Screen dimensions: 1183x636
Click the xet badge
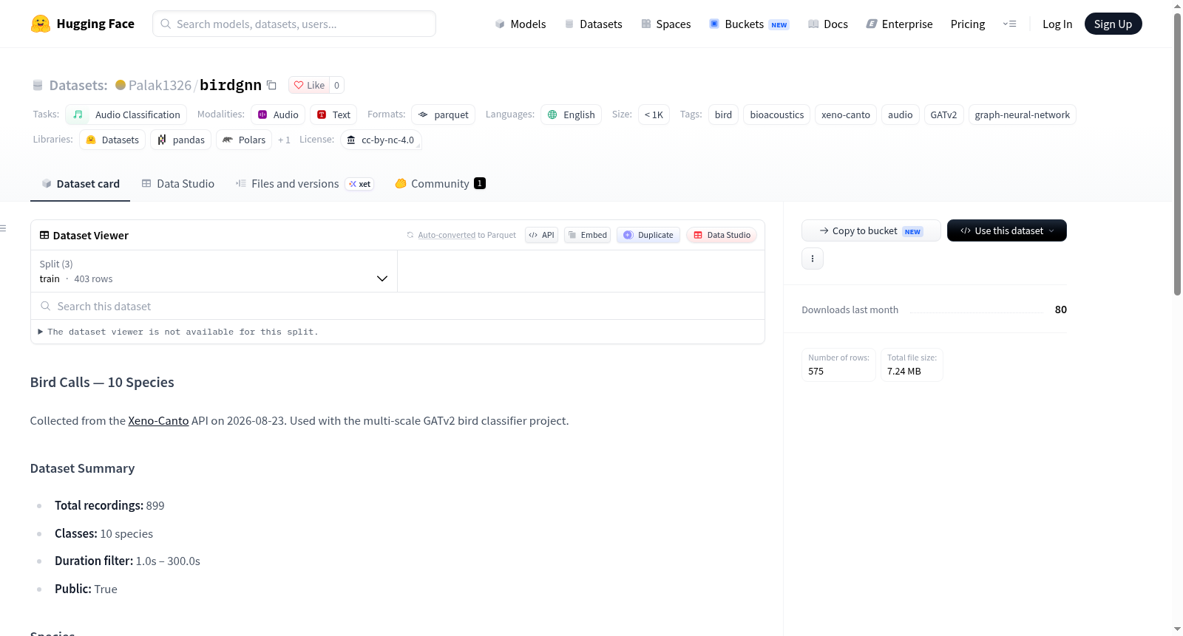click(359, 184)
